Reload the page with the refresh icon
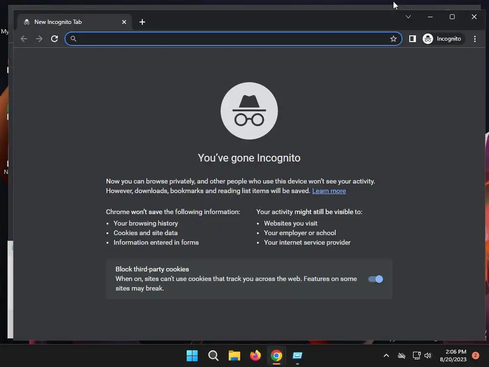 (54, 39)
